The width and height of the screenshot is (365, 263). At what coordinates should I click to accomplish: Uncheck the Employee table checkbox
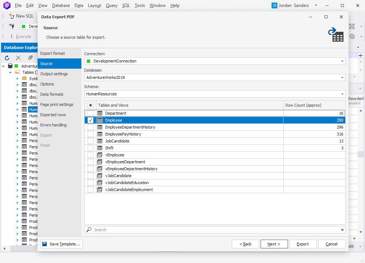[x=90, y=120]
